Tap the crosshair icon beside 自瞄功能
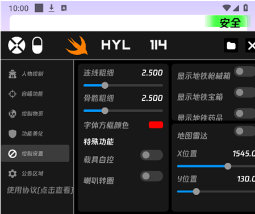The image size is (255, 214). click(x=12, y=94)
